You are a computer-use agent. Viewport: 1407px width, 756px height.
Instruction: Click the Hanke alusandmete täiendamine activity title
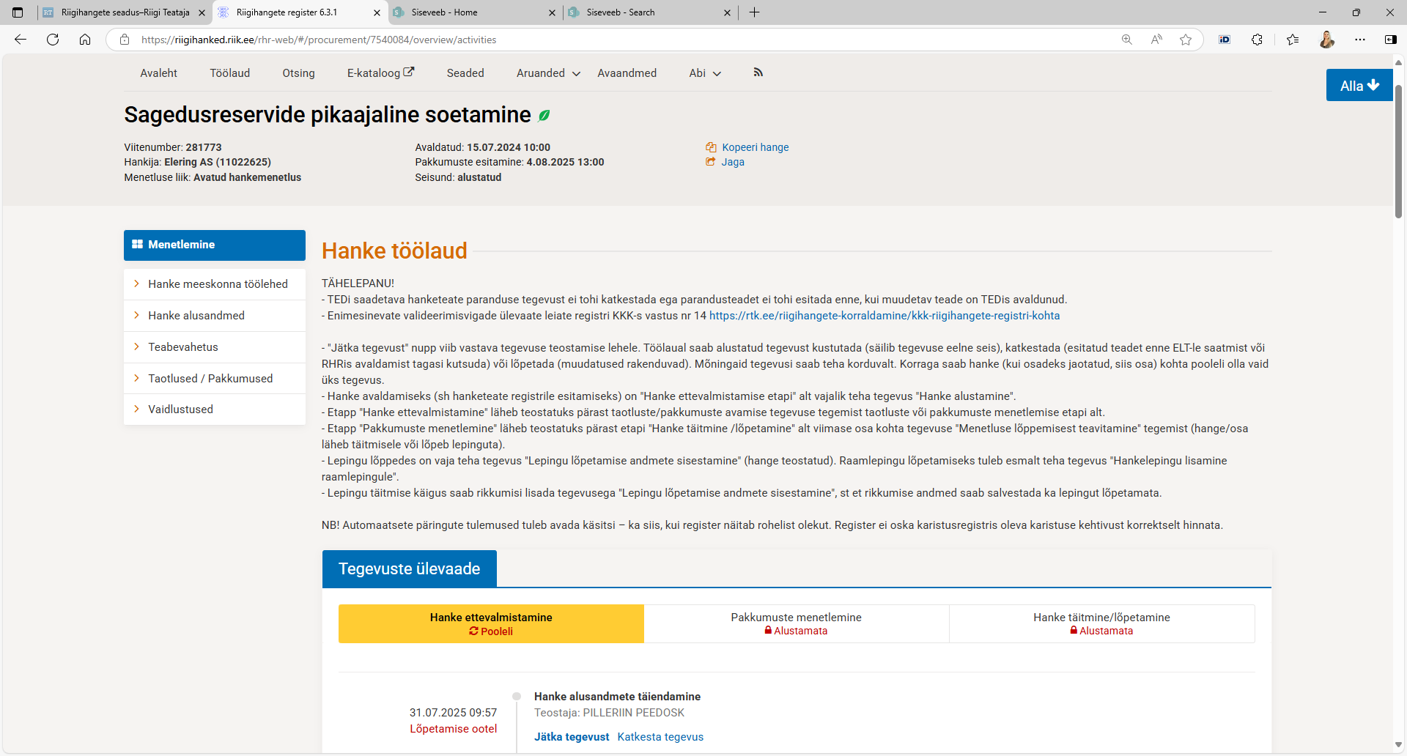click(x=617, y=697)
